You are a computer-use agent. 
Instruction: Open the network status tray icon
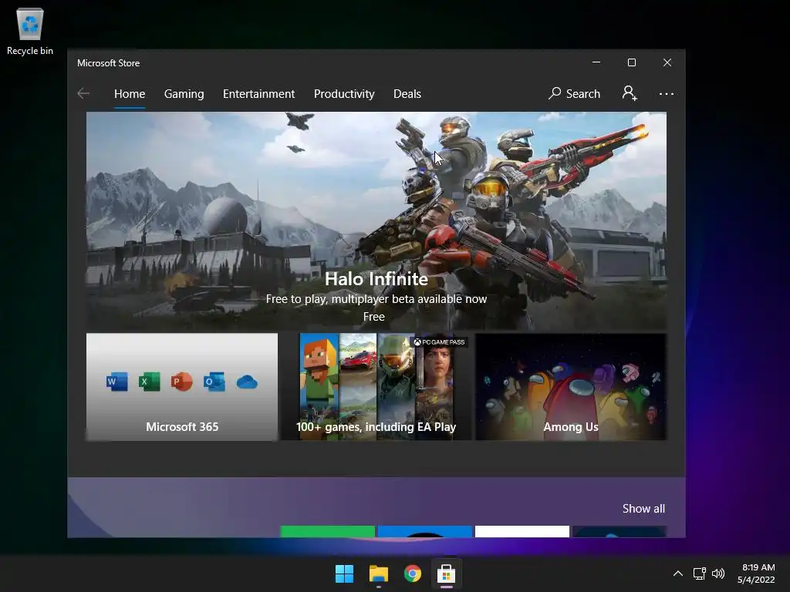tap(699, 573)
